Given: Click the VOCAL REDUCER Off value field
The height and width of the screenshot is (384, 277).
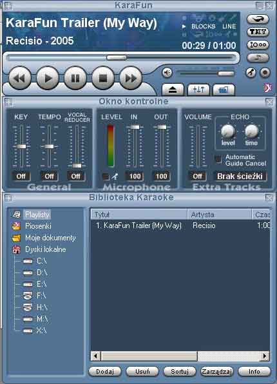Looking at the screenshot, I should 76,177.
